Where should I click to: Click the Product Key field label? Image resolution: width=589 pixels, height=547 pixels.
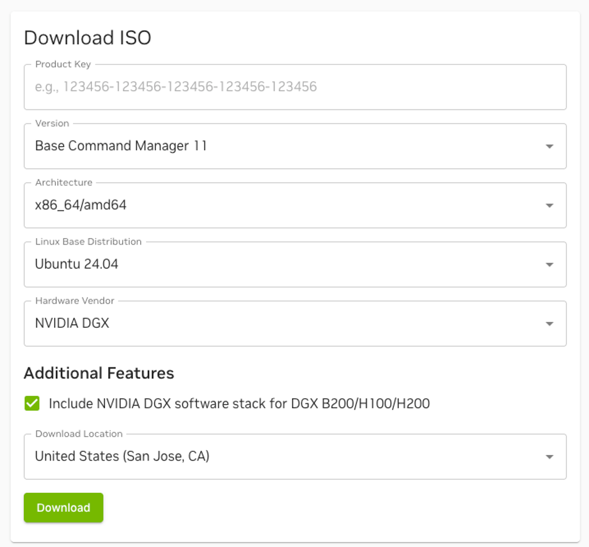(x=63, y=64)
